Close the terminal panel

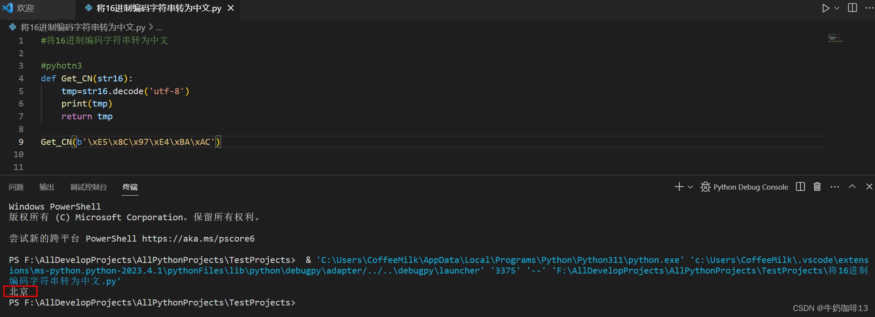point(869,187)
